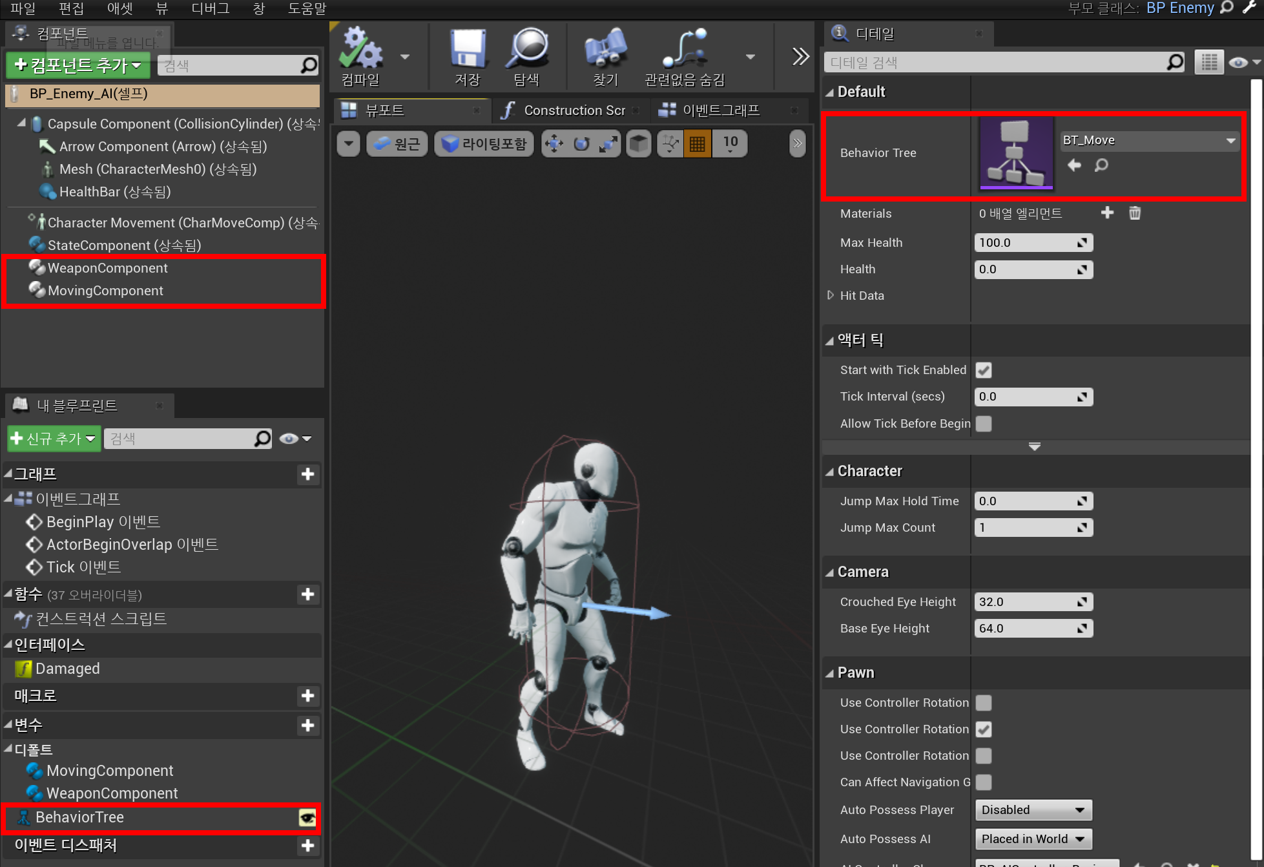Screen dimensions: 1264x867
Task: Uncheck Start with Tick Enabled
Action: click(984, 370)
